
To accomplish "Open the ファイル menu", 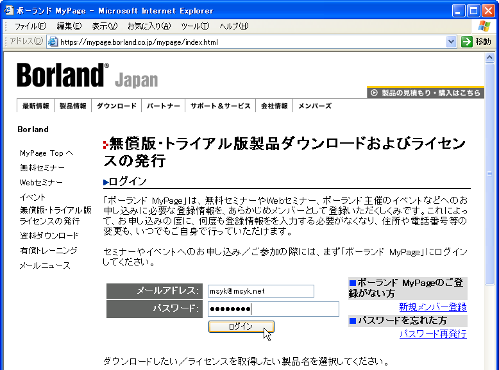I will (30, 26).
